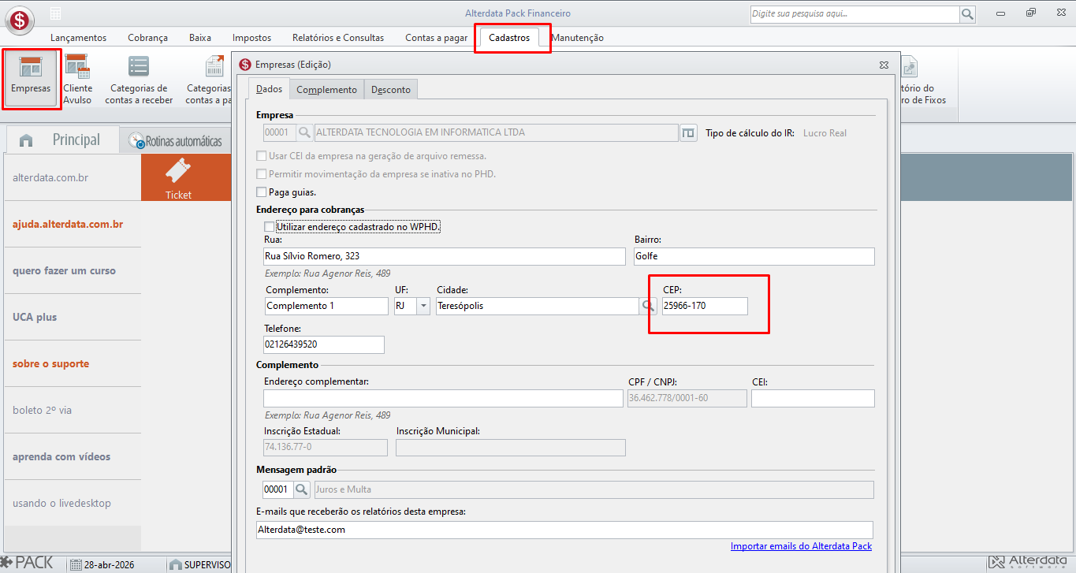Click the Bairro field containing Golfe
This screenshot has height=573, width=1076.
[x=754, y=256]
